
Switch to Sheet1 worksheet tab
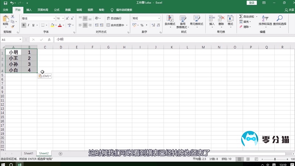pyautogui.click(x=28, y=153)
